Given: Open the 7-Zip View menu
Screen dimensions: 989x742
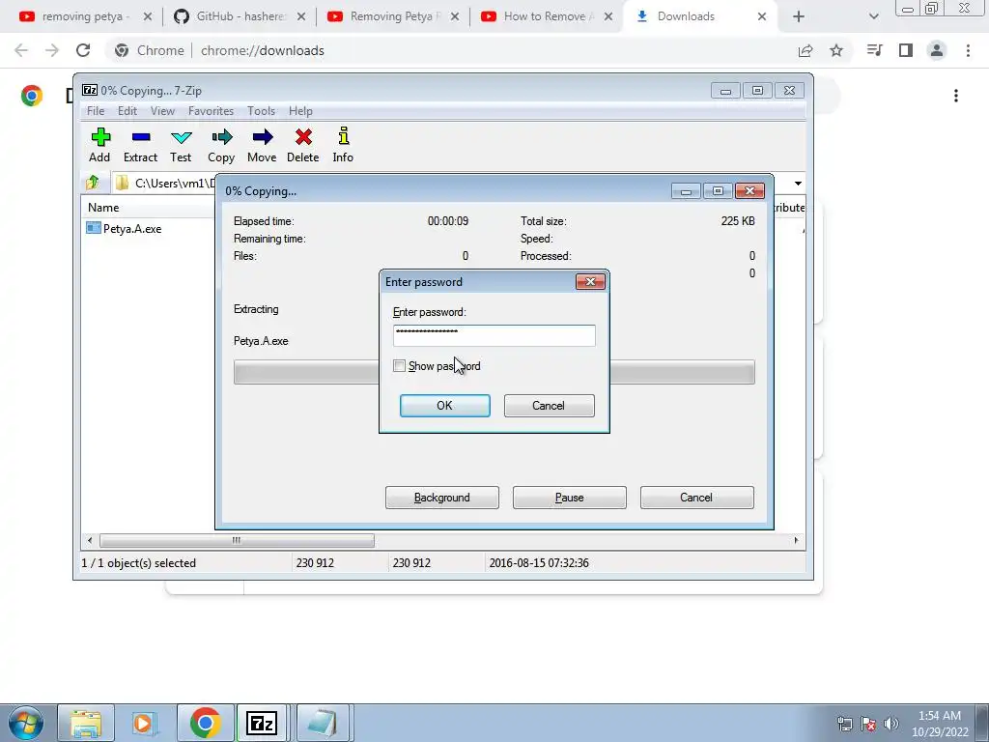Looking at the screenshot, I should coord(162,111).
